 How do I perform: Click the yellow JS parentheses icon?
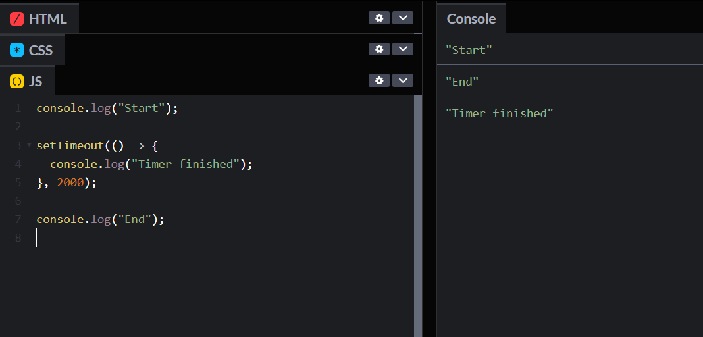pos(16,82)
